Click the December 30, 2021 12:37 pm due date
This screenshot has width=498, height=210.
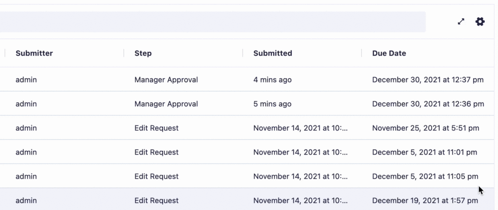427,80
